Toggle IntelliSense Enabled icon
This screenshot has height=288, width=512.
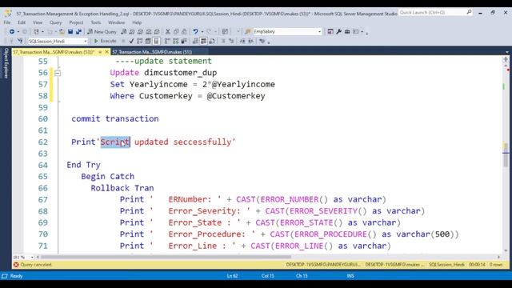[x=157, y=41]
